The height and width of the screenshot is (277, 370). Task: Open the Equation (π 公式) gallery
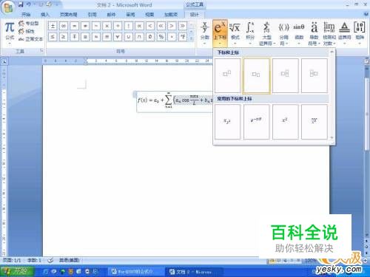pos(10,33)
